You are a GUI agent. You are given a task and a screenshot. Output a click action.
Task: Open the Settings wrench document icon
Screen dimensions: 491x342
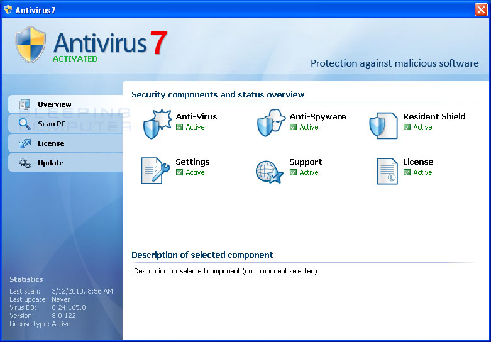(x=155, y=170)
